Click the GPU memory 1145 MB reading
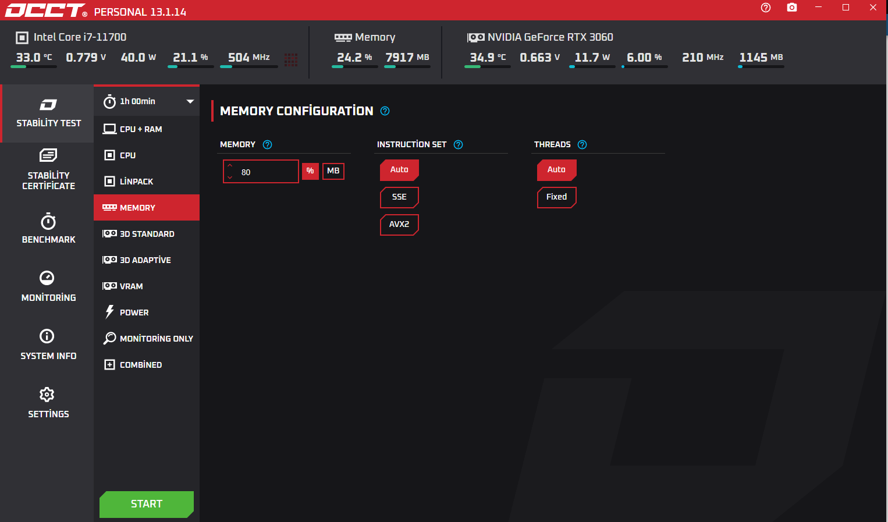This screenshot has height=522, width=888. [x=761, y=58]
